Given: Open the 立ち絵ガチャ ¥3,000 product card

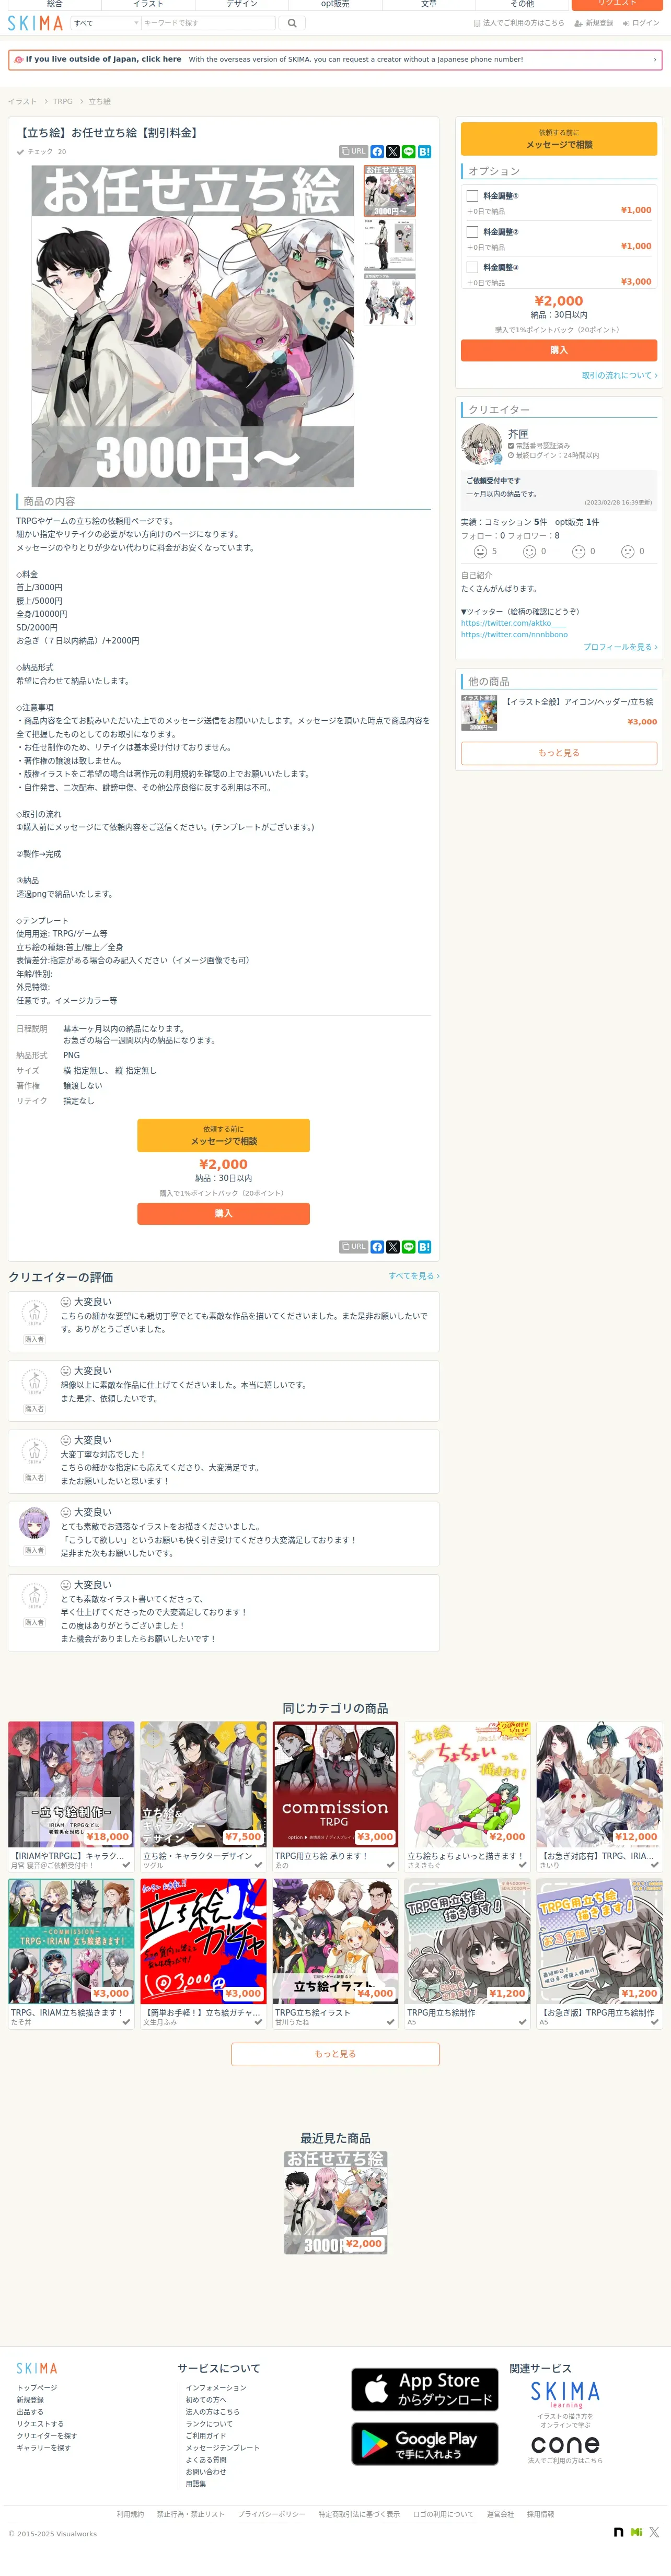Looking at the screenshot, I should (x=203, y=1953).
